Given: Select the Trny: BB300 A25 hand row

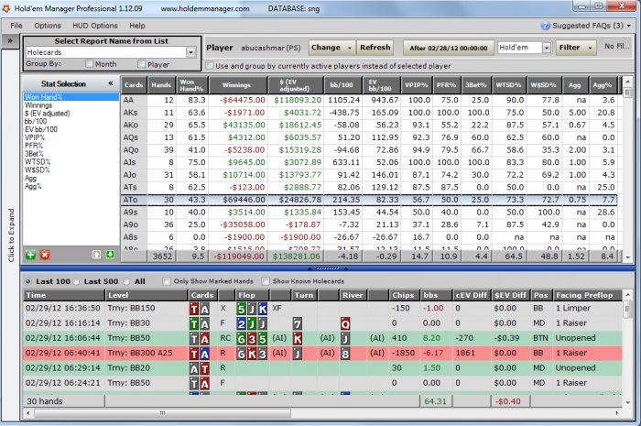Looking at the screenshot, I should (323, 354).
